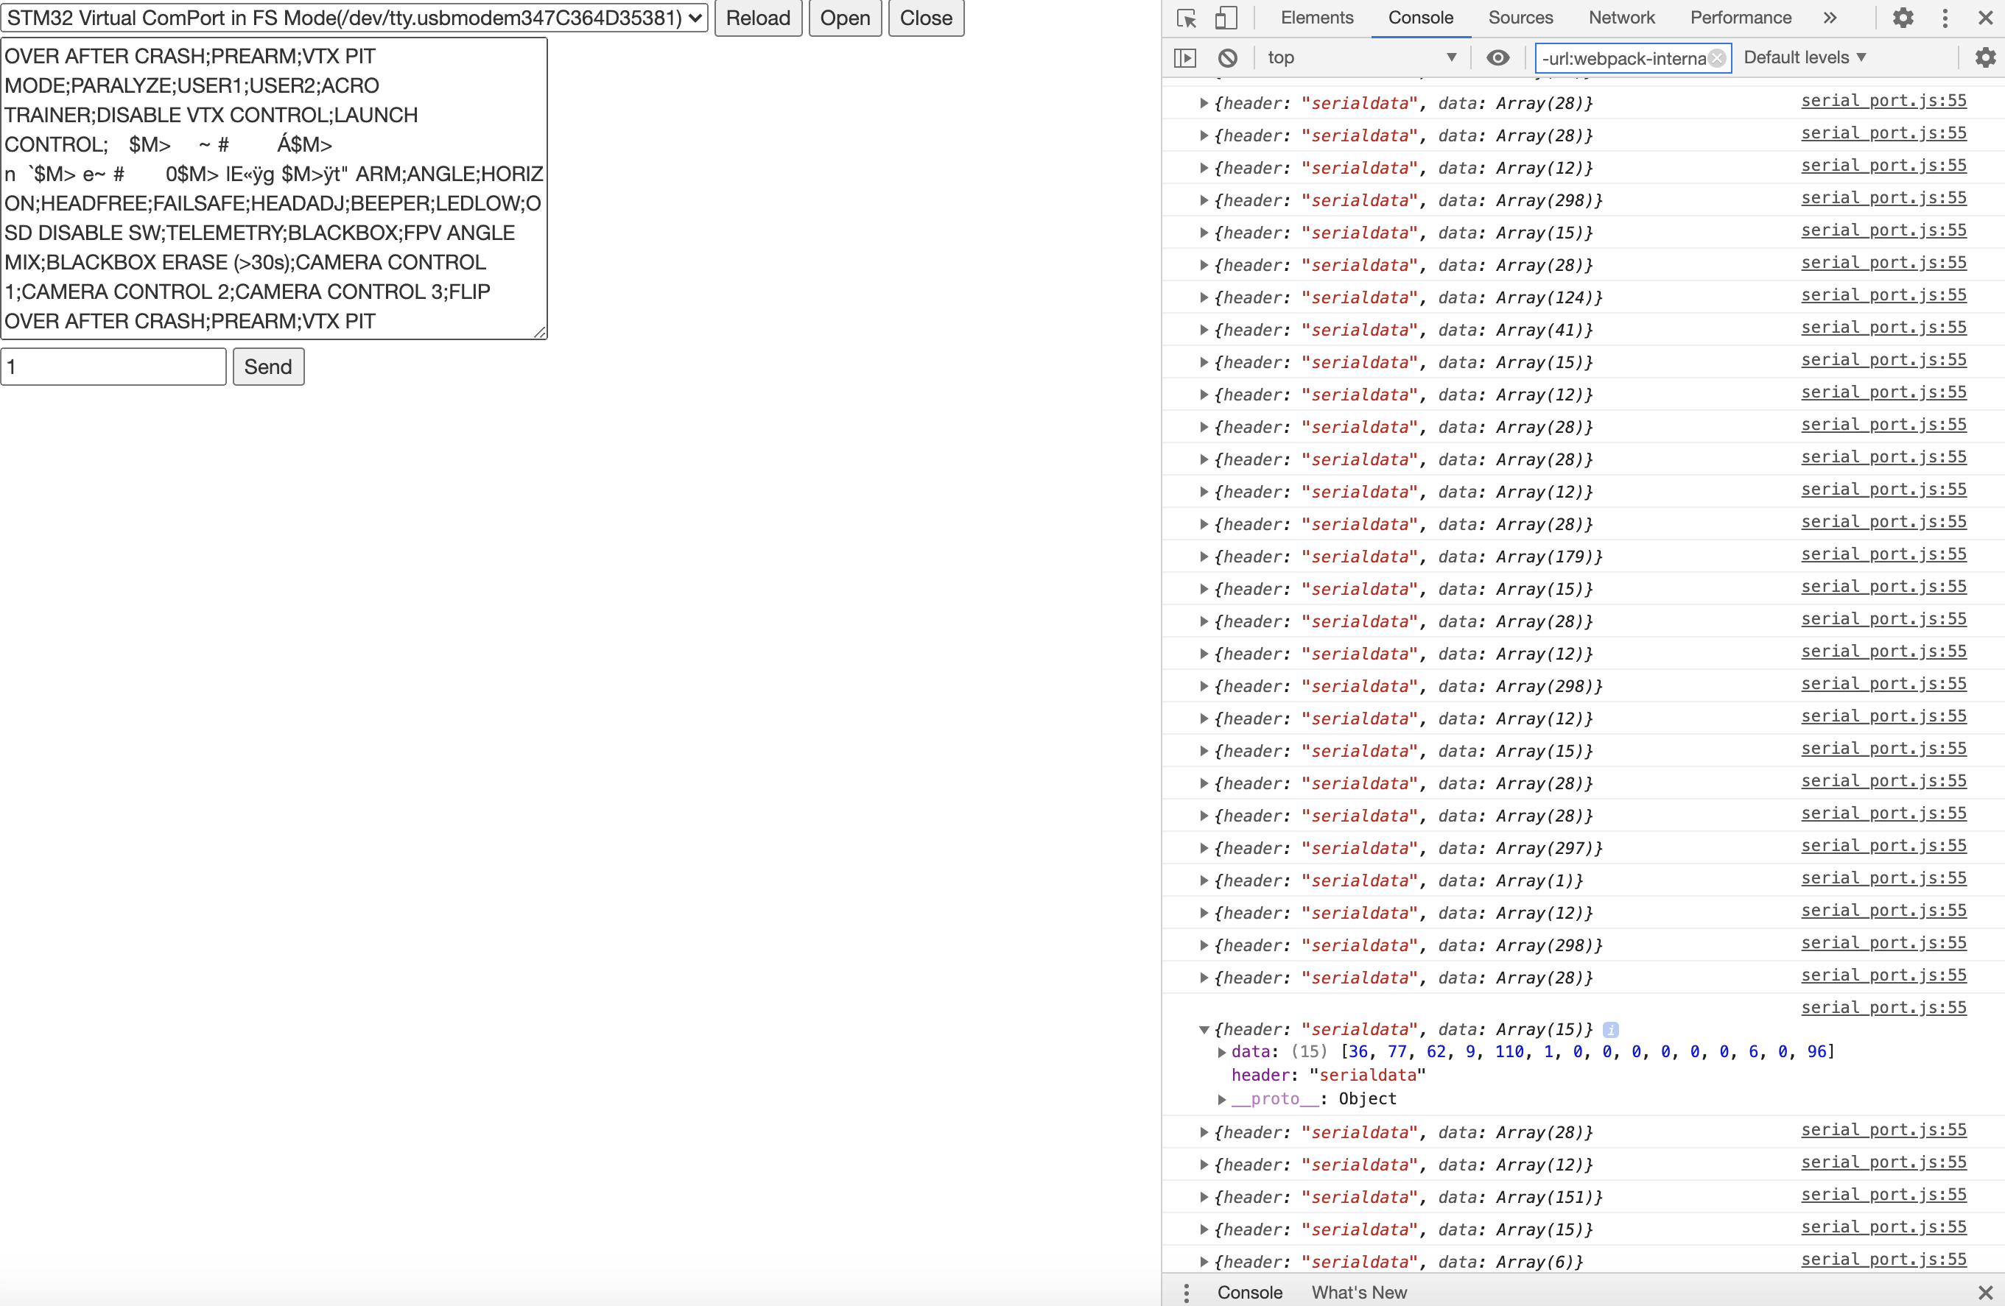Expand the Array(6) serialdata entry
This screenshot has height=1306, width=2005.
coord(1204,1263)
